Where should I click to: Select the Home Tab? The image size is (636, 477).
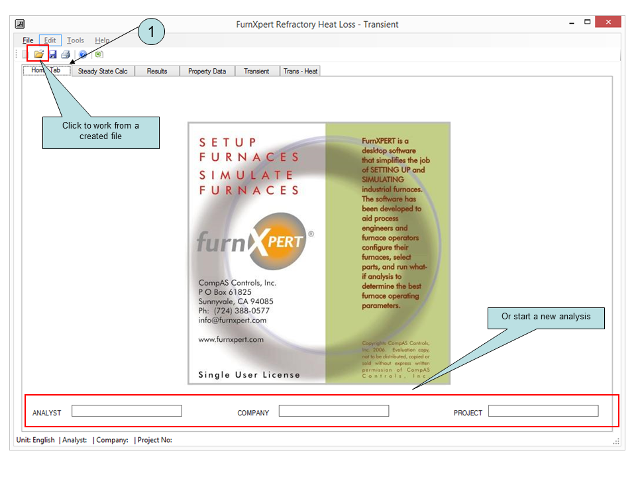(x=46, y=70)
